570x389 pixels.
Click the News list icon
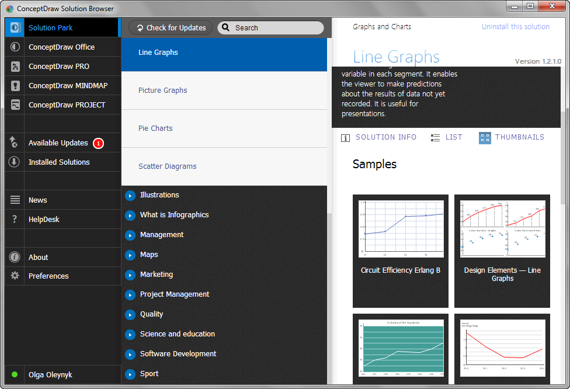click(15, 200)
